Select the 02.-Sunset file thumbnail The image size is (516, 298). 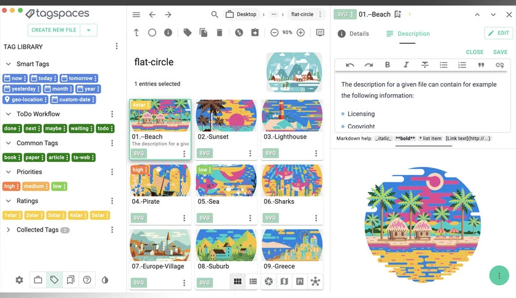pos(226,116)
